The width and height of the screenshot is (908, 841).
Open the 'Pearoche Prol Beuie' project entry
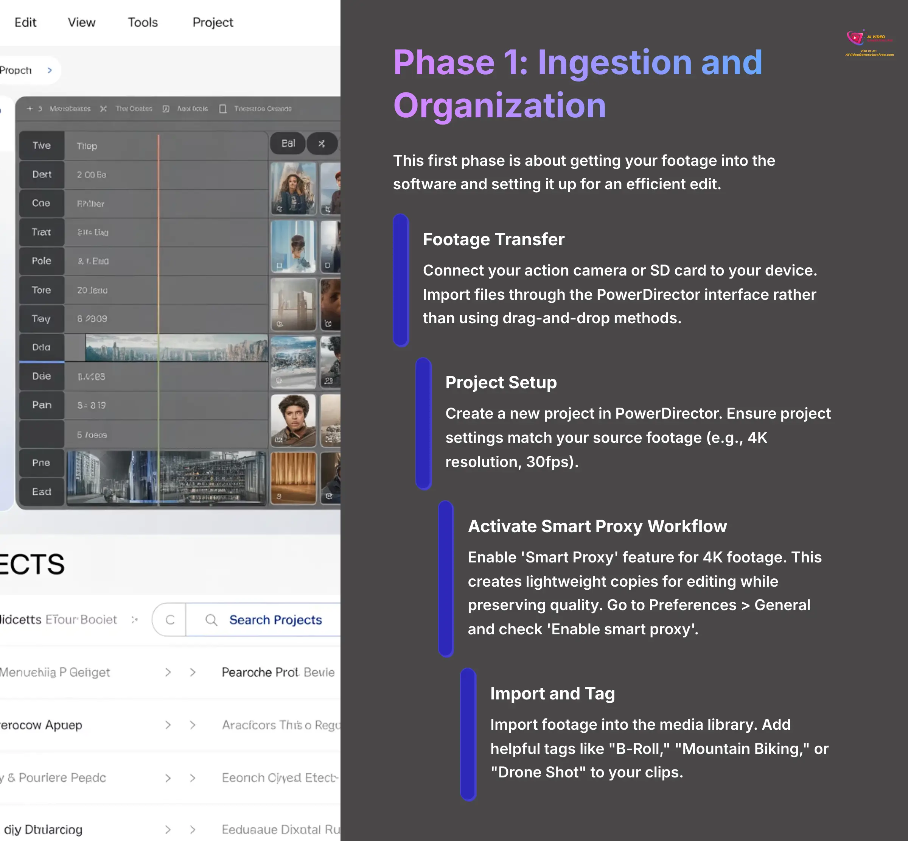click(278, 672)
